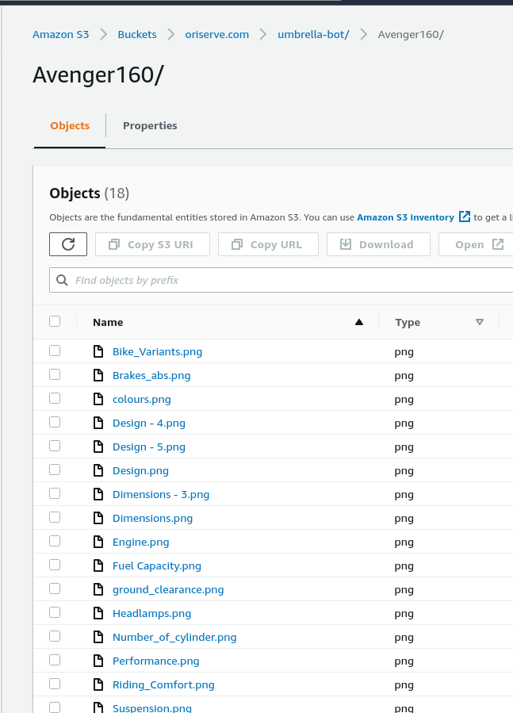This screenshot has height=713, width=513.
Task: Click the Download button
Action: point(378,244)
